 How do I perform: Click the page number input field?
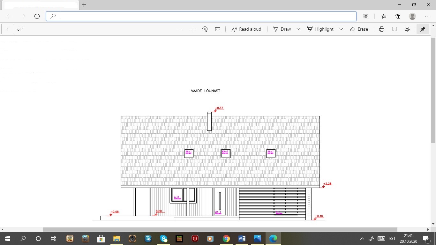pyautogui.click(x=8, y=29)
